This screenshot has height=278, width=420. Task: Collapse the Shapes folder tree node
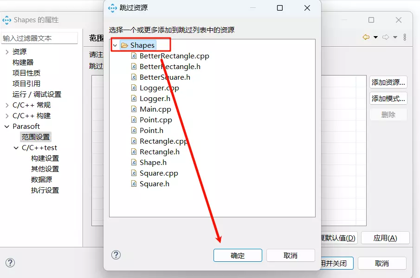tap(115, 45)
